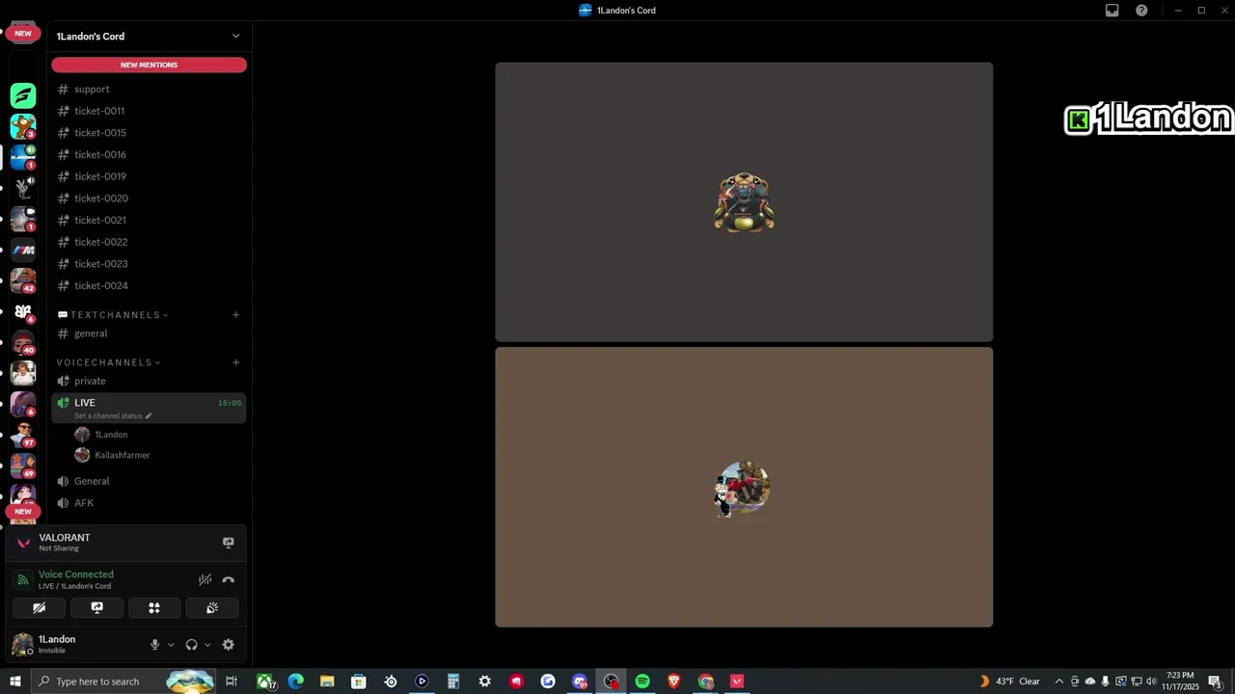
Task: Click the Windows search box
Action: pyautogui.click(x=123, y=681)
